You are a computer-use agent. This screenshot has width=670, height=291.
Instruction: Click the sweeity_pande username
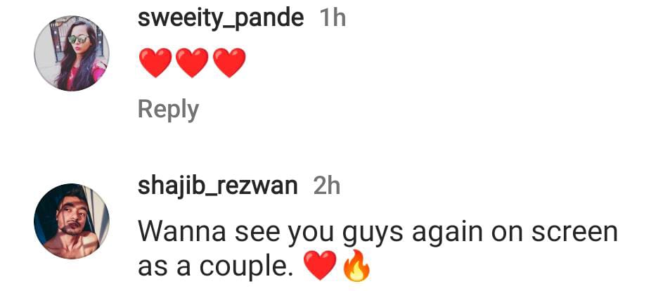221,19
